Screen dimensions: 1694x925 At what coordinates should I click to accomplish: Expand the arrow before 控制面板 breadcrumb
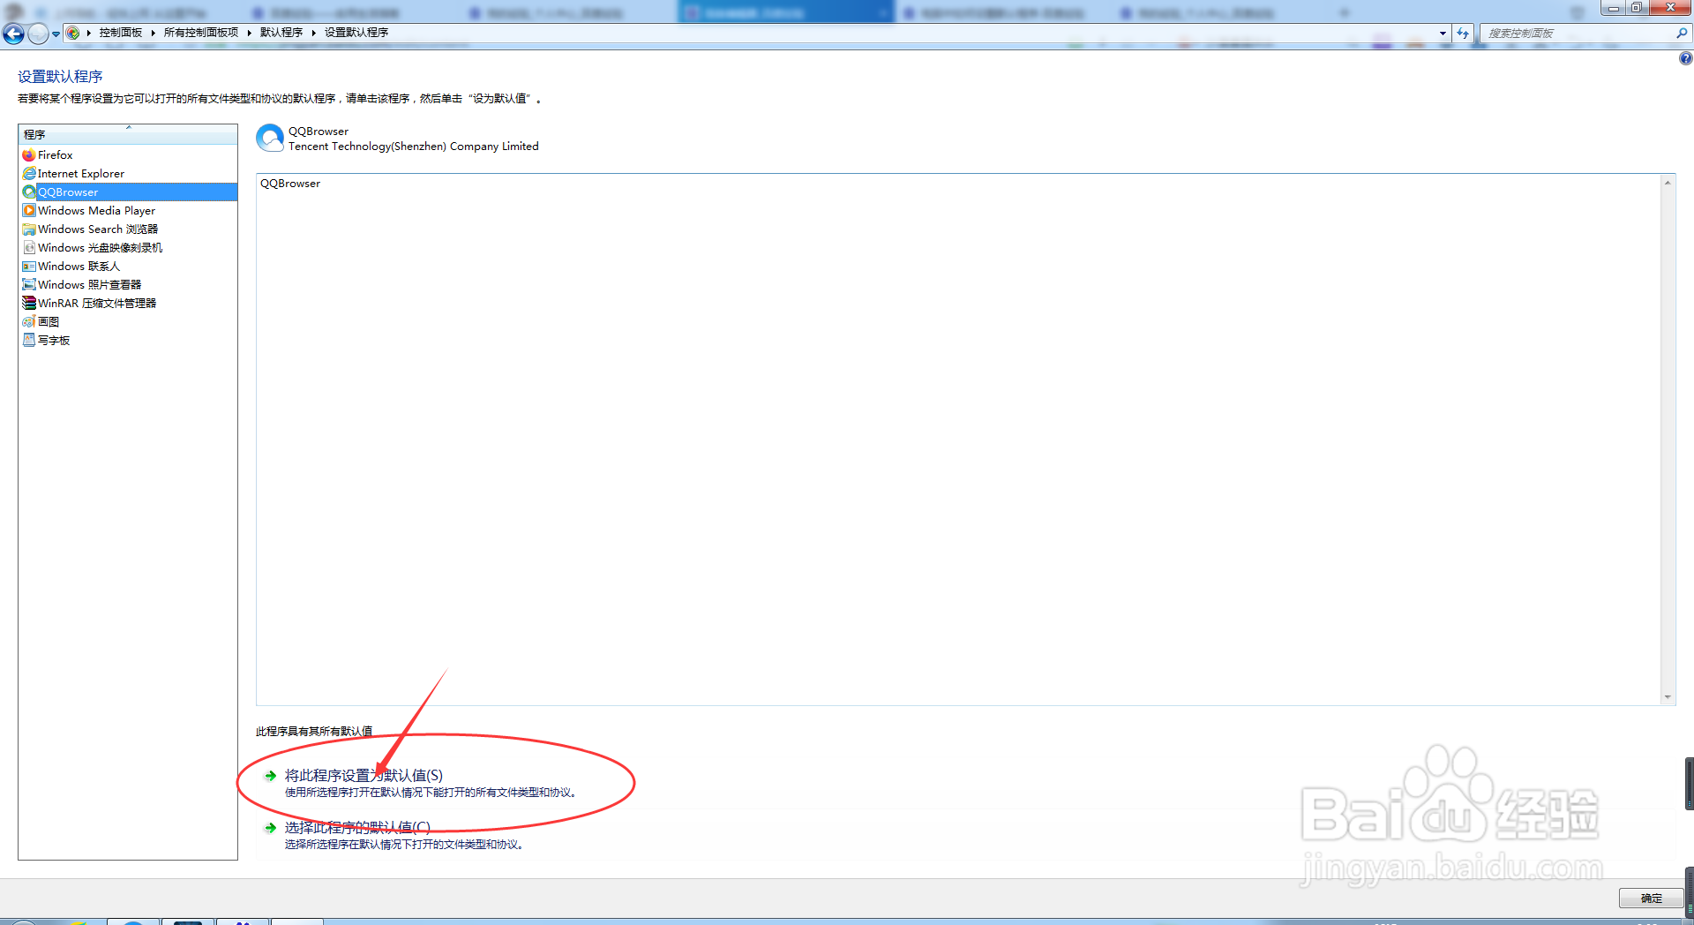[89, 33]
